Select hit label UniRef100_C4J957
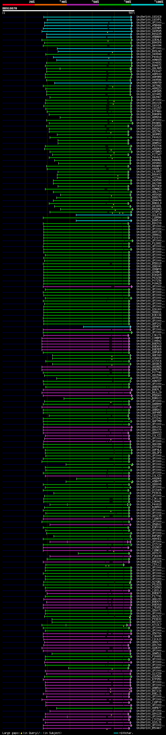This screenshot has height=735, width=166. 149,172
